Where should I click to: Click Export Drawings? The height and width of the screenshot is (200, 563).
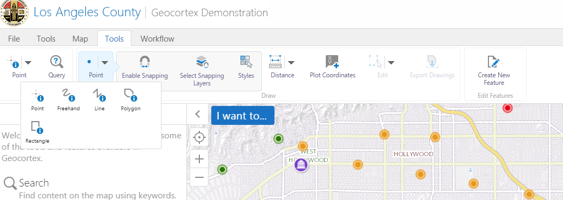pos(432,67)
